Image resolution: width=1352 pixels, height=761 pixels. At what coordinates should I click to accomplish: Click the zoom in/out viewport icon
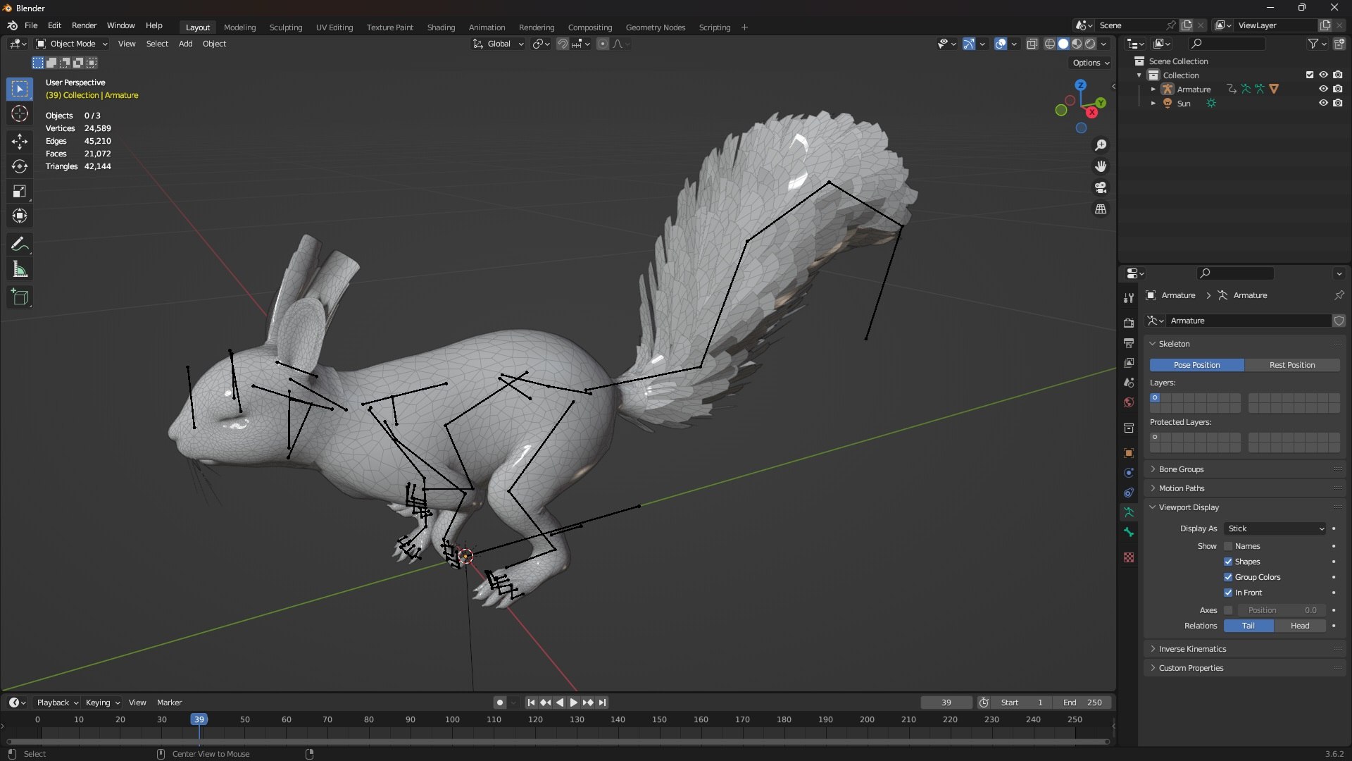pyautogui.click(x=1101, y=145)
